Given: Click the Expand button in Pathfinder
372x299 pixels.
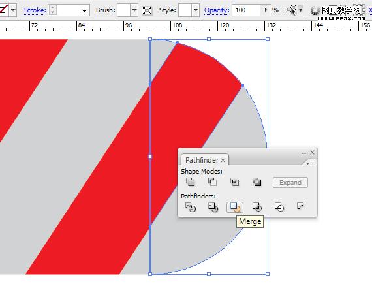Looking at the screenshot, I should [x=290, y=183].
